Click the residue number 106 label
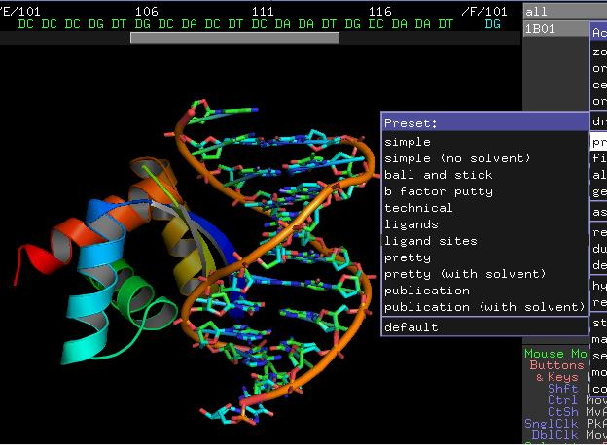Screen dimensions: 607x445 146,12
